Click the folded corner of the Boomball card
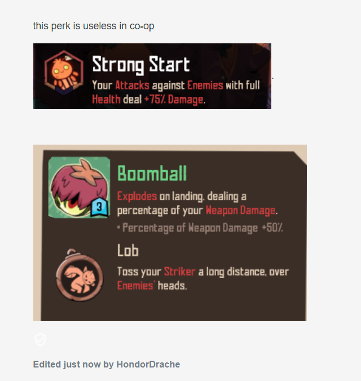The height and width of the screenshot is (381, 361). click(301, 158)
